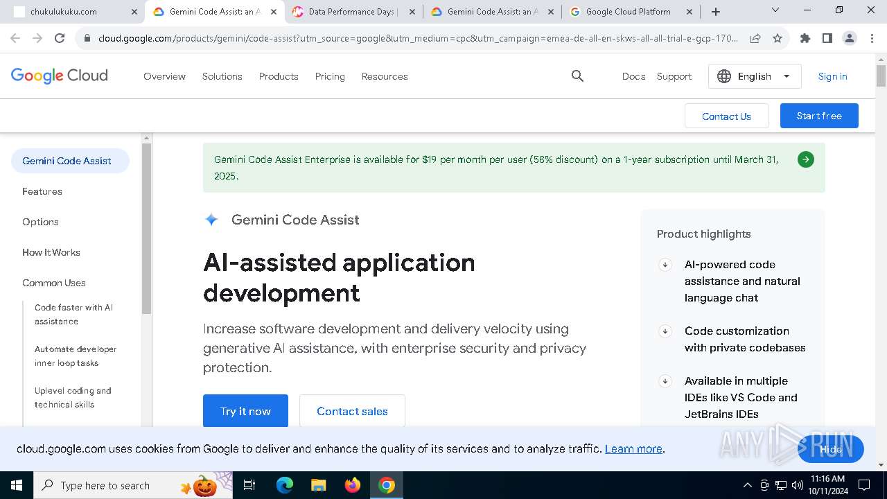Open Windows Start menu
Screen dimensions: 887x499
[16, 485]
